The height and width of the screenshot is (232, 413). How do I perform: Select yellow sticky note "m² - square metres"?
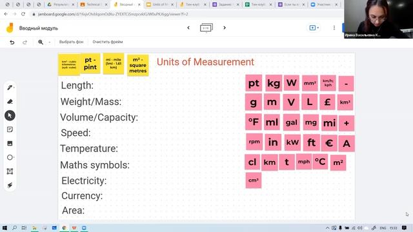[x=137, y=65]
